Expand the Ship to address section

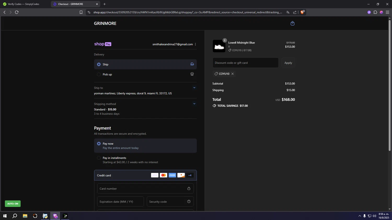coord(194,88)
